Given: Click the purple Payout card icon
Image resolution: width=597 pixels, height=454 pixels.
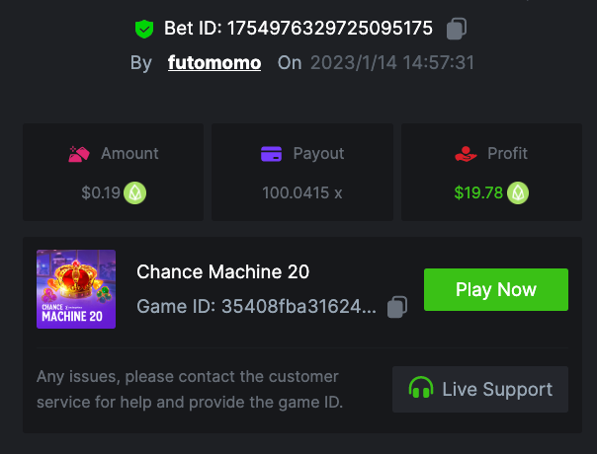Looking at the screenshot, I should [x=272, y=154].
